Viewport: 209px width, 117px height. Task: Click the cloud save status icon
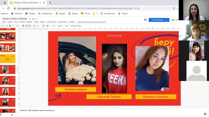point(36,19)
